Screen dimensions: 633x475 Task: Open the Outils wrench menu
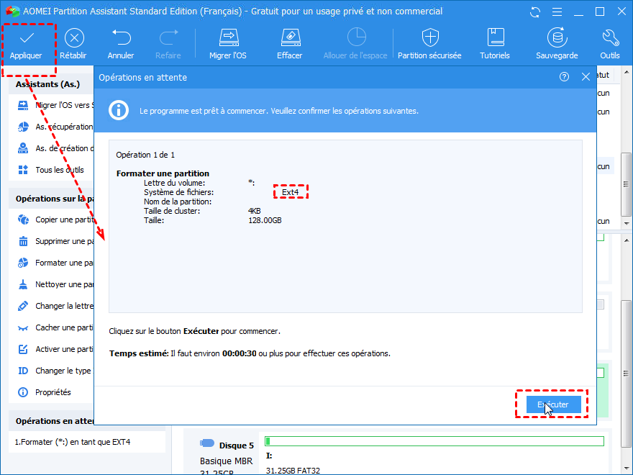pos(610,45)
